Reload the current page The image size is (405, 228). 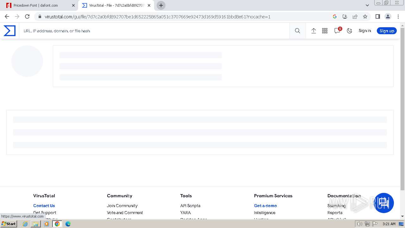click(x=27, y=16)
